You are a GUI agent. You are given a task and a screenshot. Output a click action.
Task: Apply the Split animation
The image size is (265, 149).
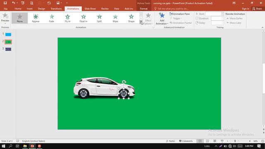coord(99,18)
